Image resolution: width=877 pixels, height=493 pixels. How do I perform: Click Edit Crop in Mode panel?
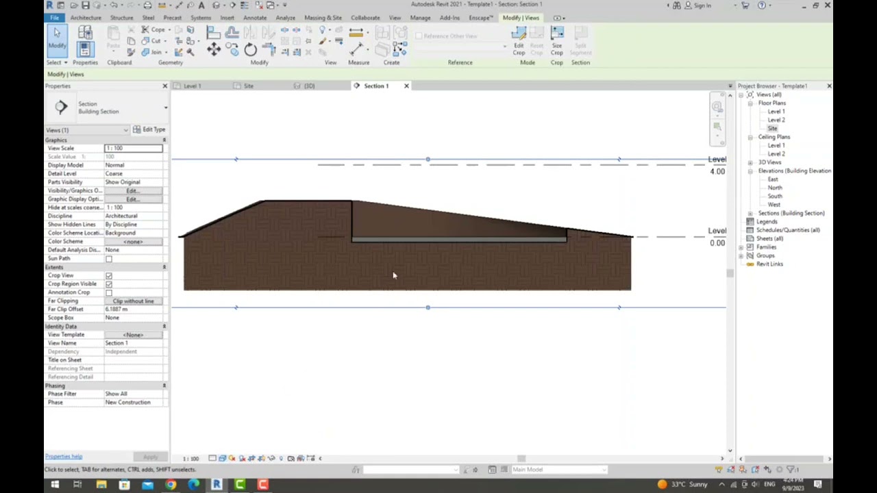pyautogui.click(x=519, y=41)
